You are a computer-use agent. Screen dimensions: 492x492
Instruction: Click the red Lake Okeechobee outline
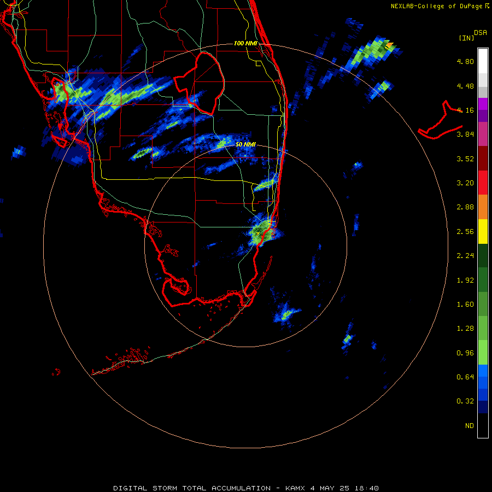tap(199, 84)
